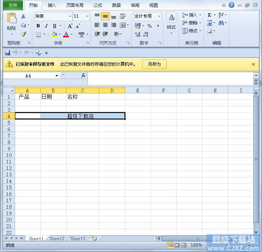The image size is (262, 252).
Task: Switch to Sheet2 tab
Action: (57, 238)
